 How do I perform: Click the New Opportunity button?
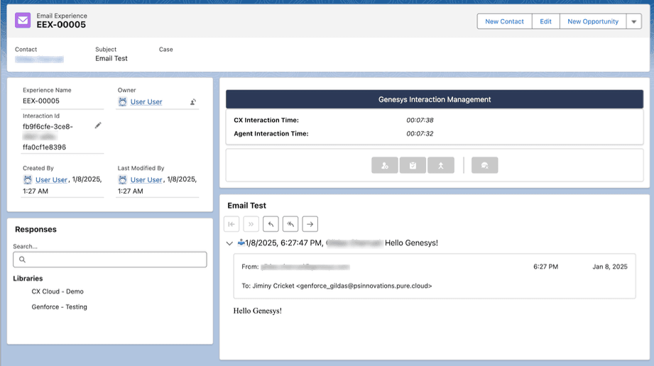pyautogui.click(x=593, y=22)
